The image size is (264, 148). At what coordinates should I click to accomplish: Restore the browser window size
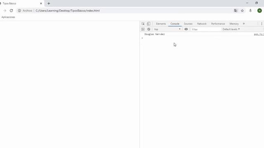coord(257,3)
